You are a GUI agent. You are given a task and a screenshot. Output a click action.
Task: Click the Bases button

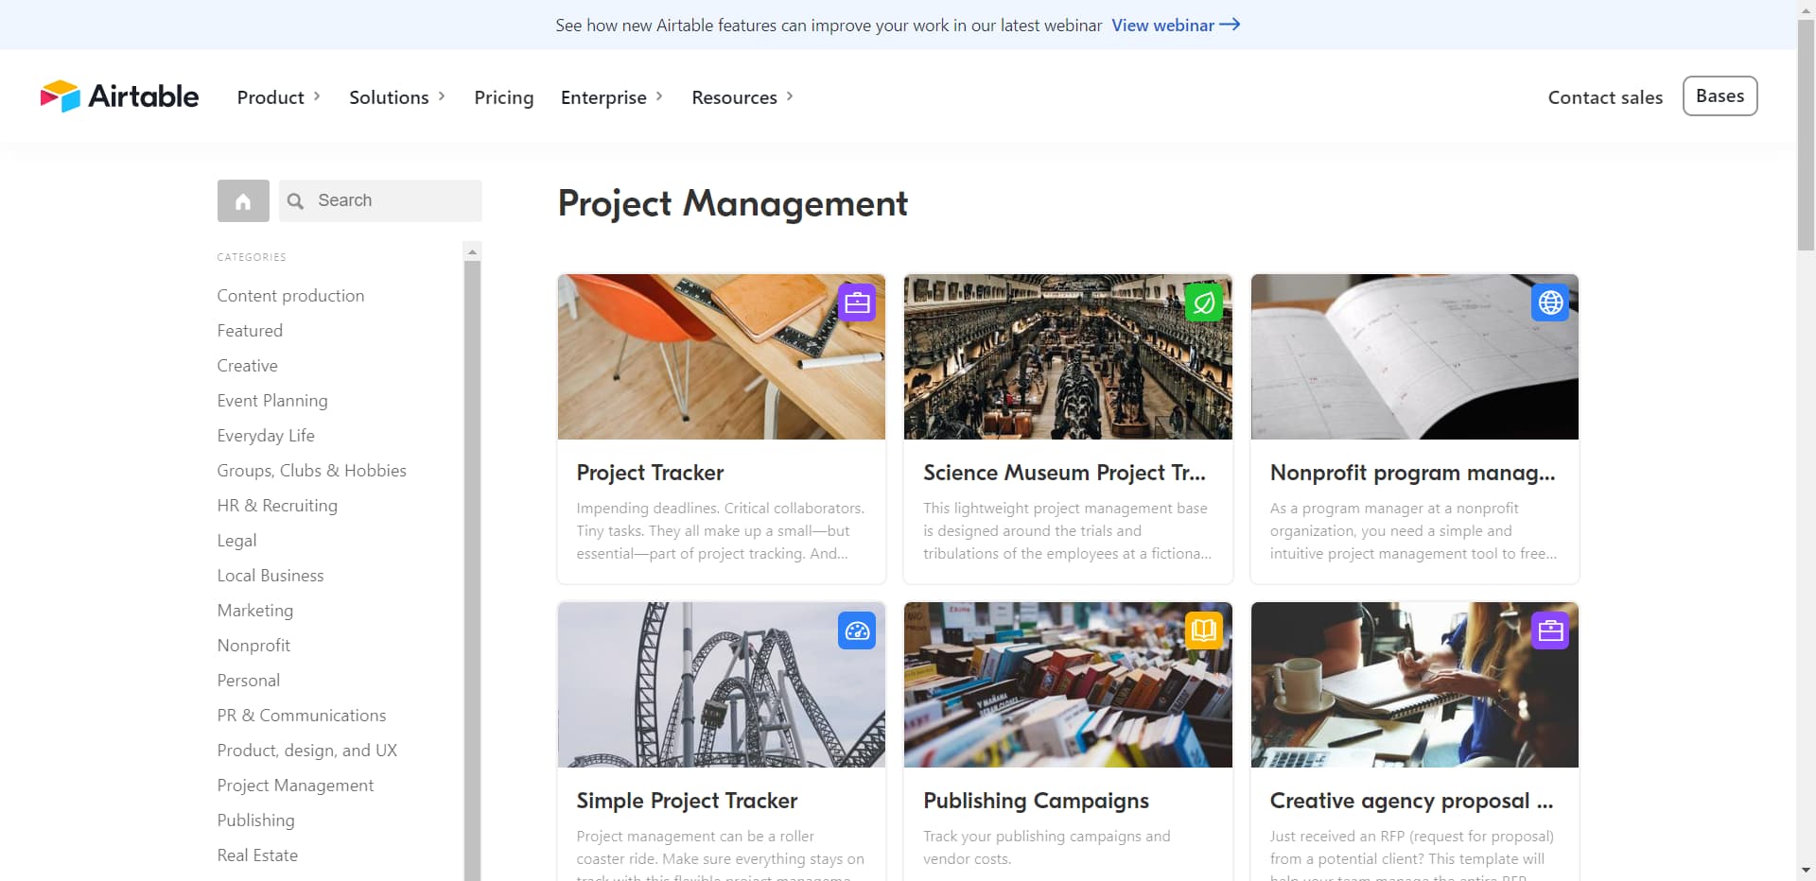1720,95
